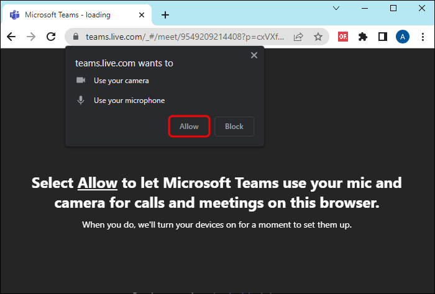Toggle the browser side panel
The width and height of the screenshot is (435, 294).
coord(383,37)
